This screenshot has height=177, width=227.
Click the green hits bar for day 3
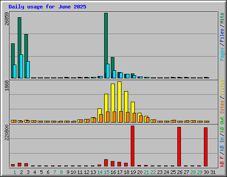pyautogui.click(x=26, y=56)
